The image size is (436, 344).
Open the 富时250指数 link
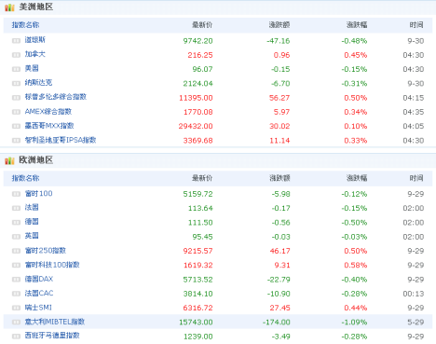tap(46, 251)
